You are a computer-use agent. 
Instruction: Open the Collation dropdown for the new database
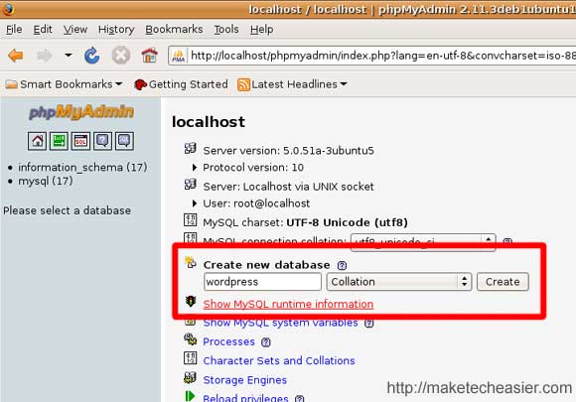tap(399, 282)
